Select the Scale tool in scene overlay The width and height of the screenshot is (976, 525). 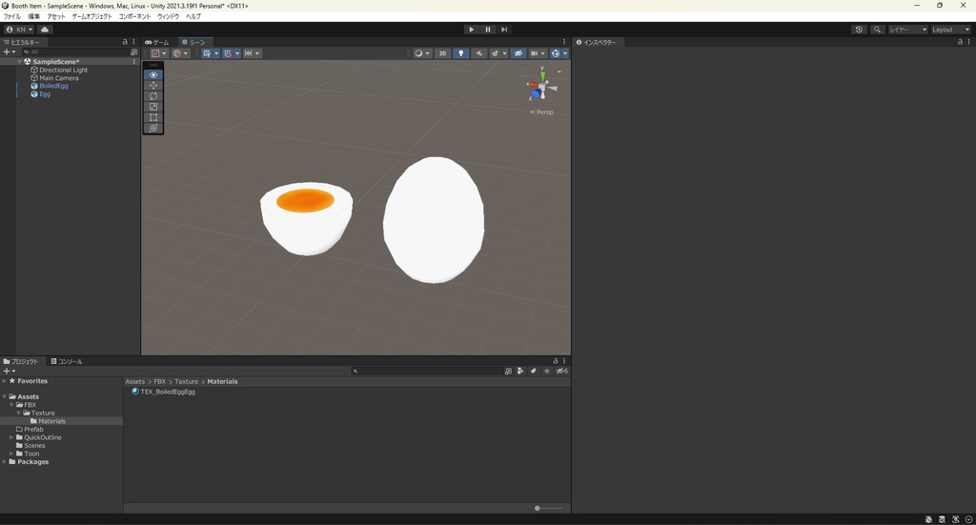pyautogui.click(x=153, y=107)
